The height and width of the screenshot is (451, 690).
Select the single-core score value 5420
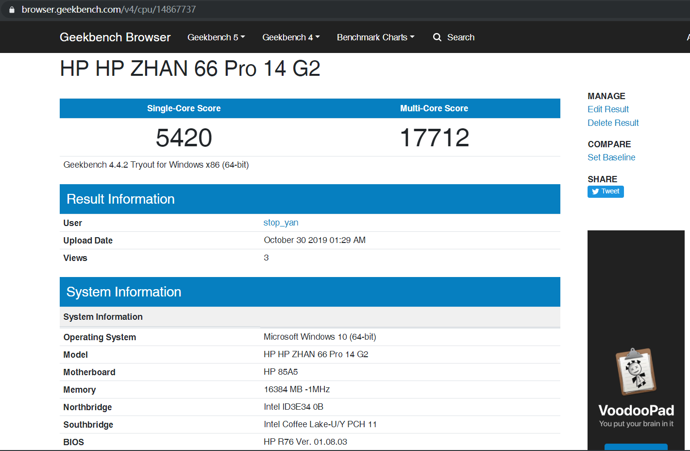tap(184, 138)
